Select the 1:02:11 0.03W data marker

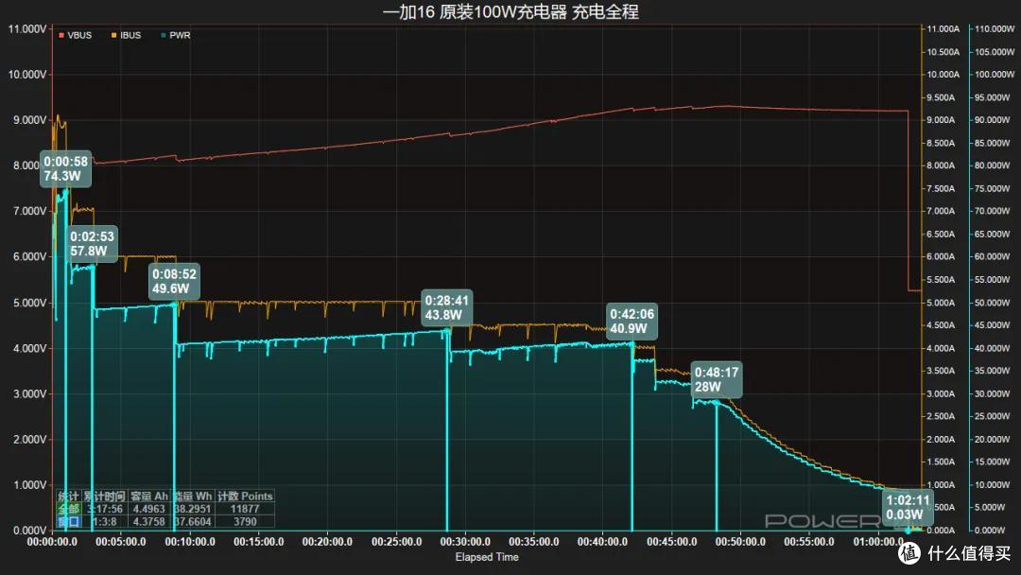click(x=908, y=507)
